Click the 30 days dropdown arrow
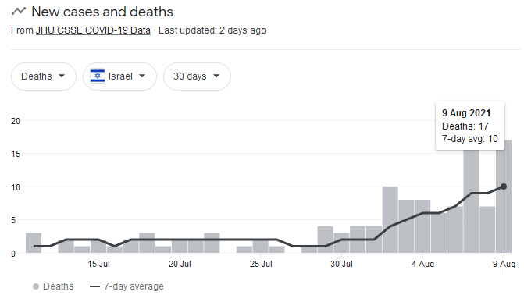This screenshot has width=524, height=295. tap(216, 76)
